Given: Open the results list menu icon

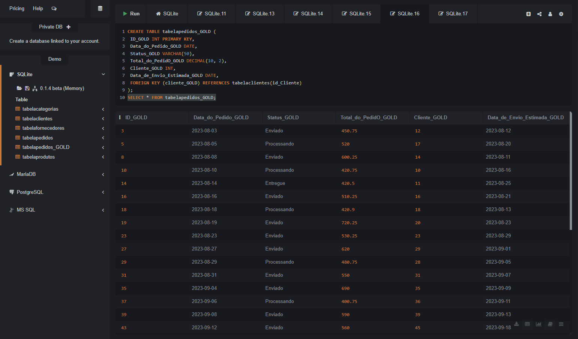Looking at the screenshot, I should coord(561,324).
